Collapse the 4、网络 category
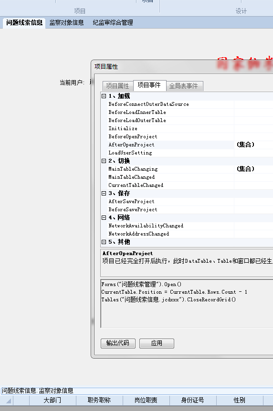 (x=104, y=217)
